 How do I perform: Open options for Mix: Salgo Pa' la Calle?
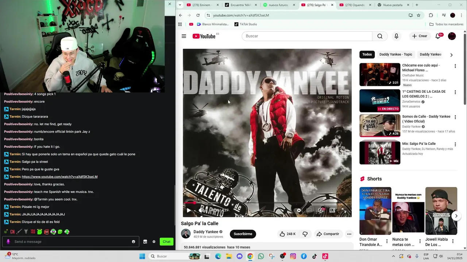(x=455, y=144)
